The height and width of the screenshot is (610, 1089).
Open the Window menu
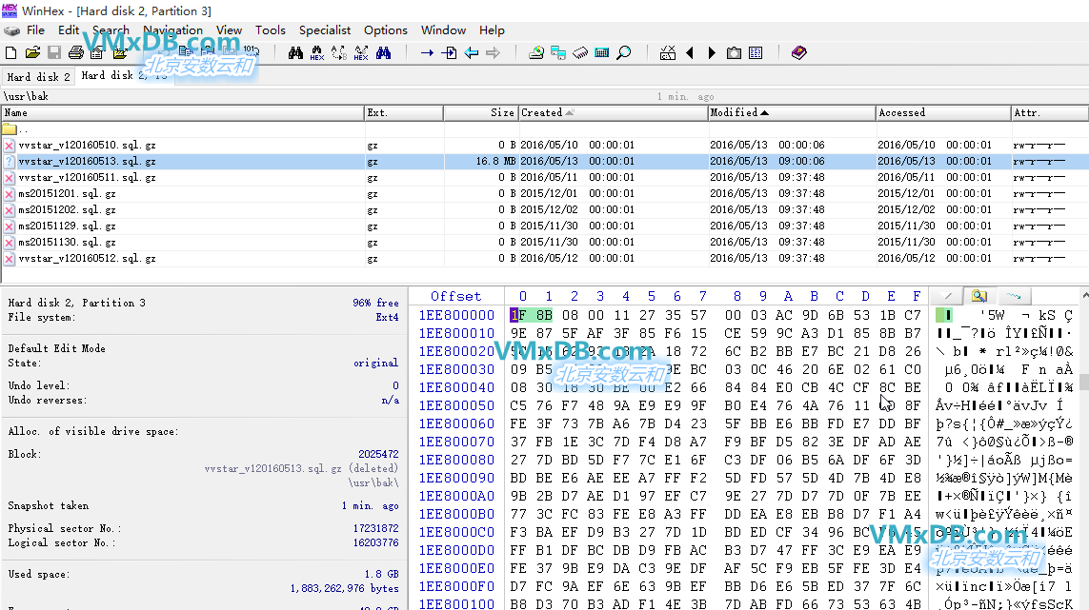[x=443, y=30]
